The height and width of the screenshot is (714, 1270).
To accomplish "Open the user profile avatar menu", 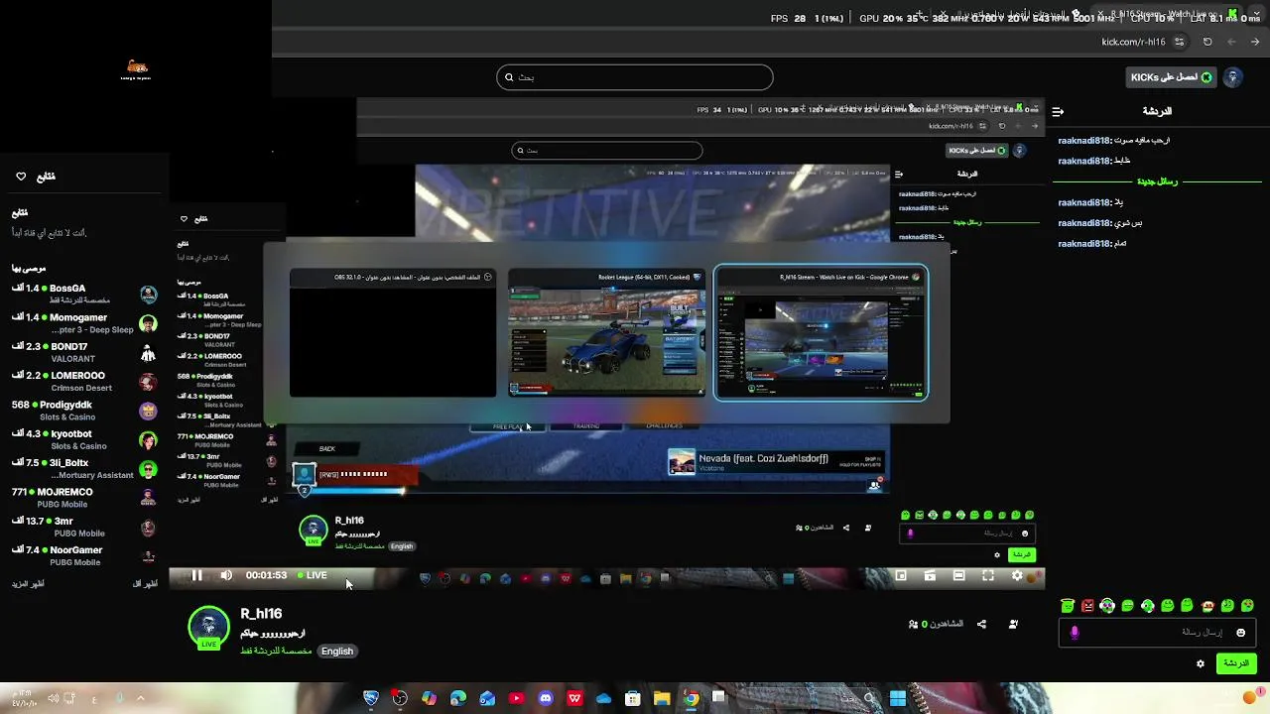I will click(1233, 77).
